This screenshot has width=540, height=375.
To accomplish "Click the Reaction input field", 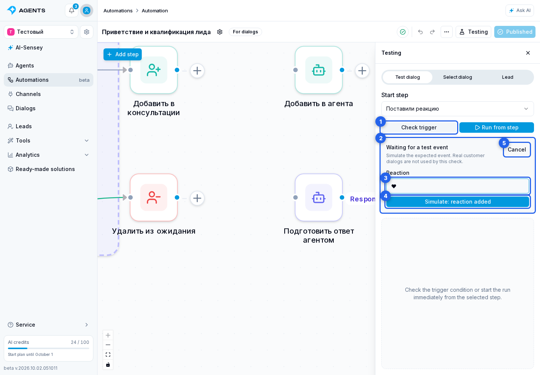I will point(457,186).
